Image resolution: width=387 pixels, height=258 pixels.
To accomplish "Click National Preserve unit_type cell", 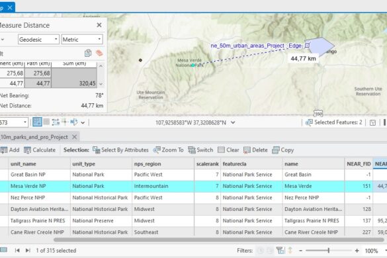I will 101,221.
